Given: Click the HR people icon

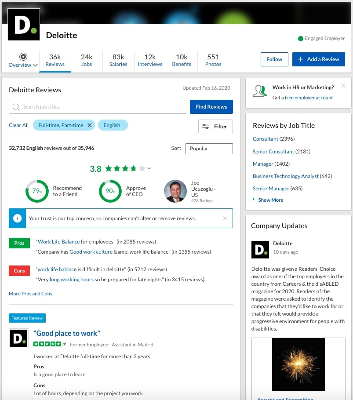Looking at the screenshot, I should click(x=260, y=91).
